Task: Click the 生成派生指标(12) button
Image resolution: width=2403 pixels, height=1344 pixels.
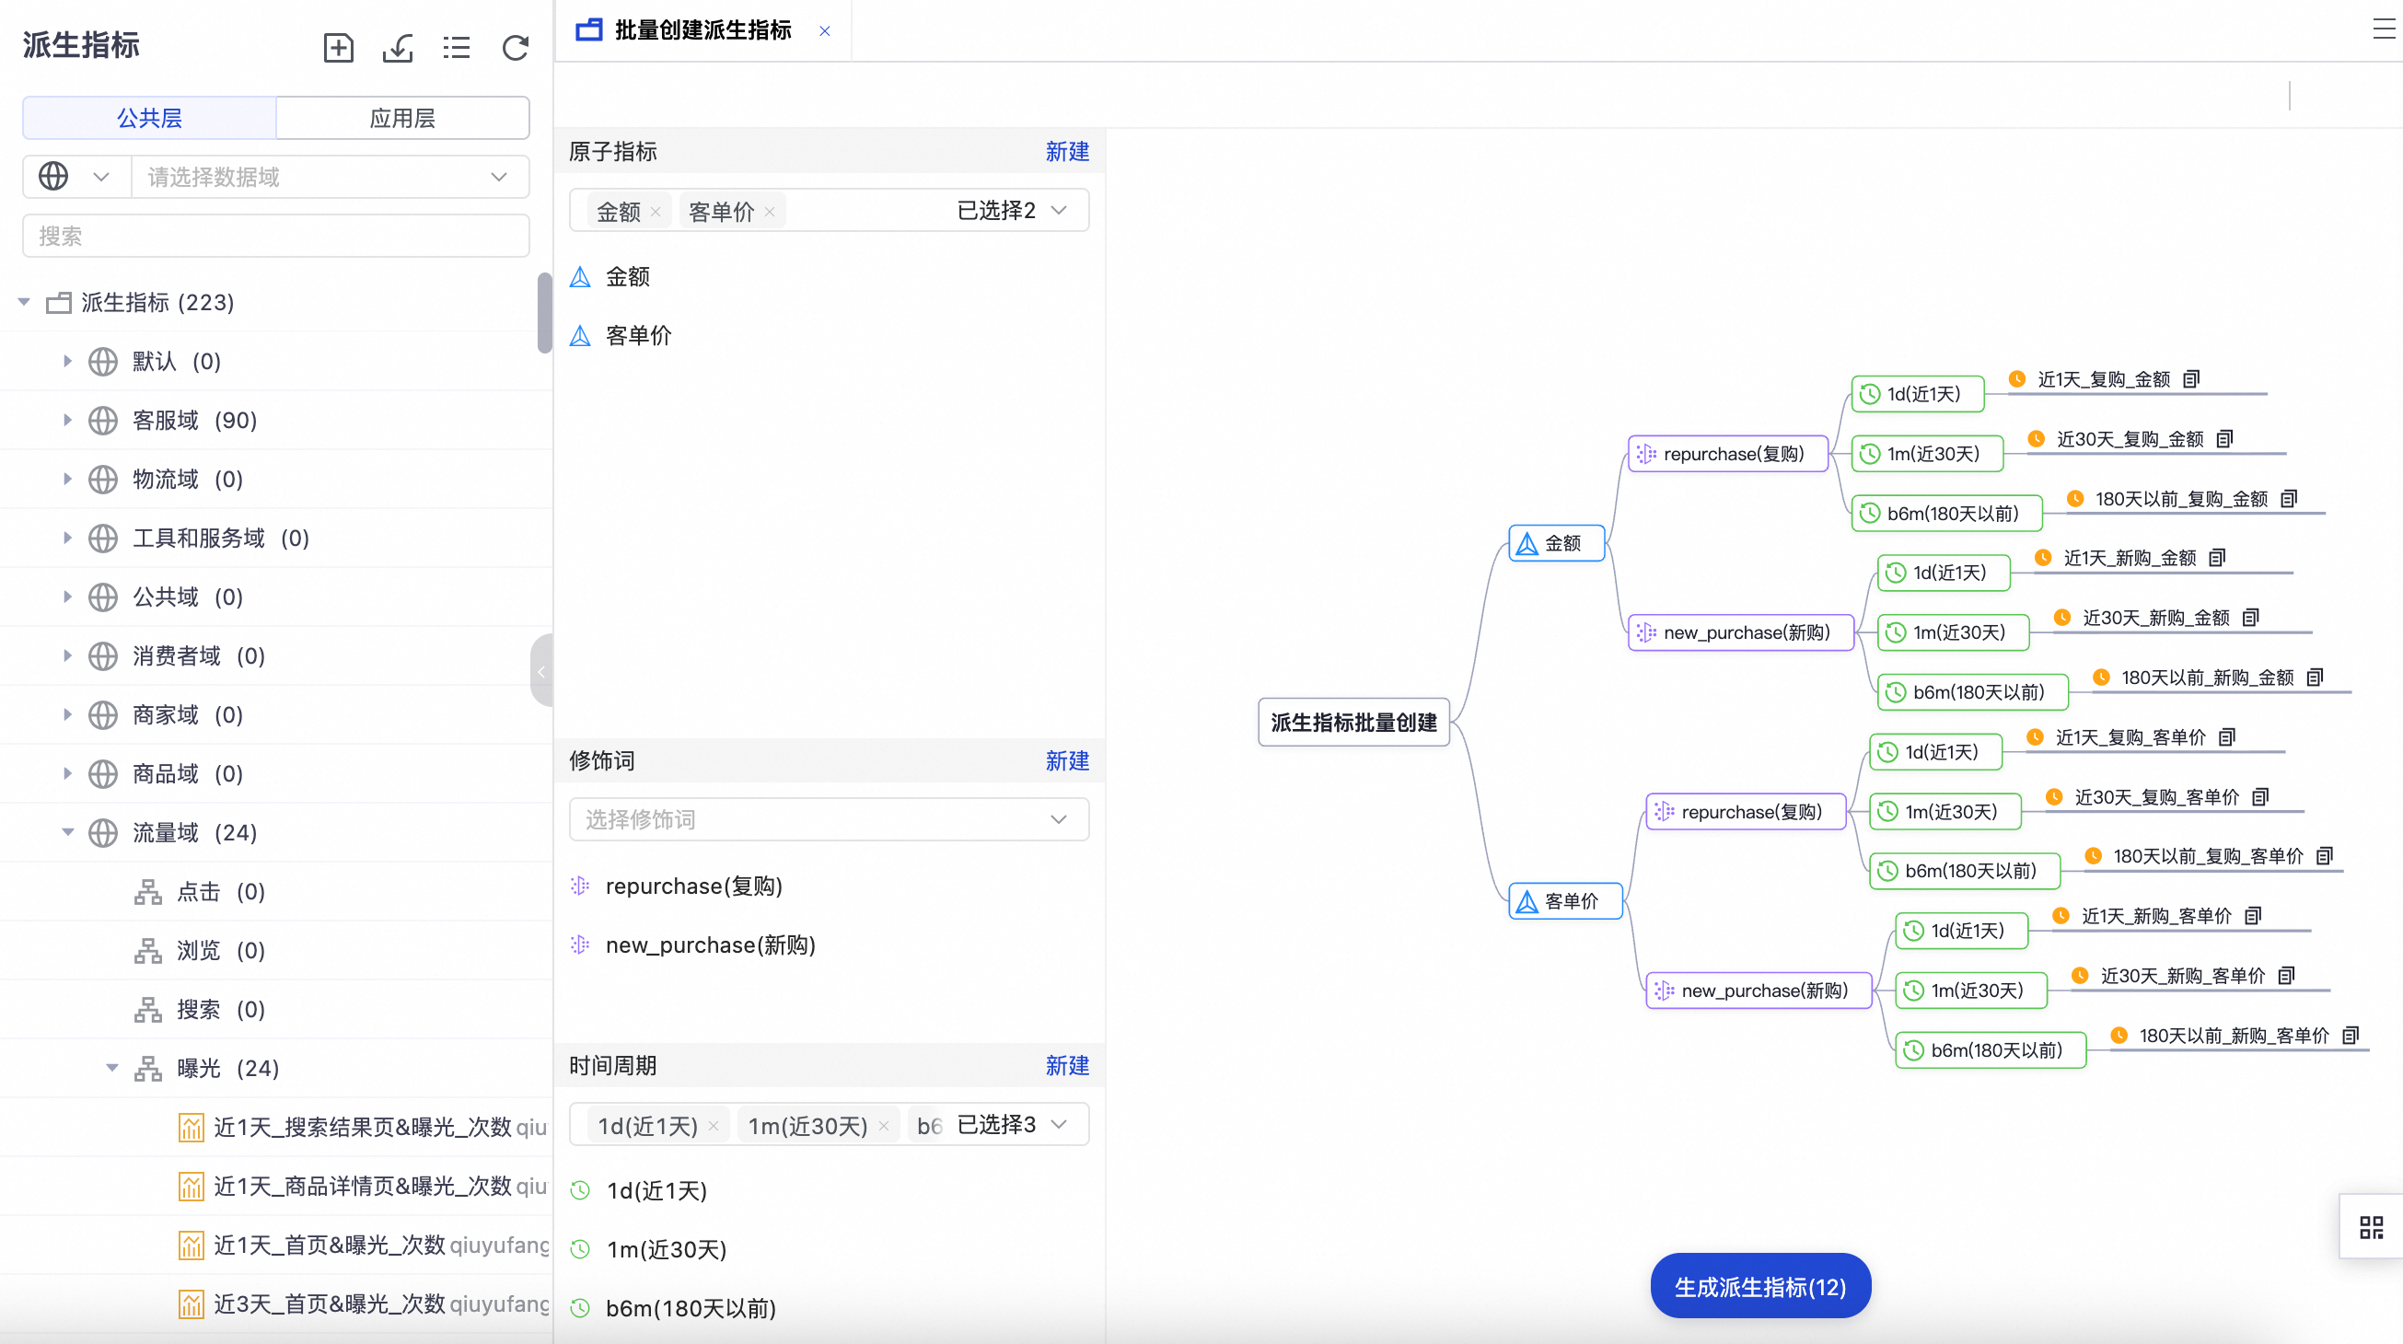Action: pyautogui.click(x=1759, y=1285)
